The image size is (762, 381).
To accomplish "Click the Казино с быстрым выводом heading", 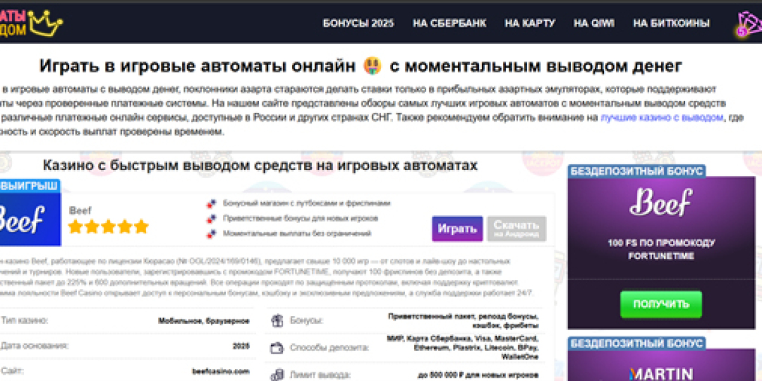I will (x=260, y=165).
